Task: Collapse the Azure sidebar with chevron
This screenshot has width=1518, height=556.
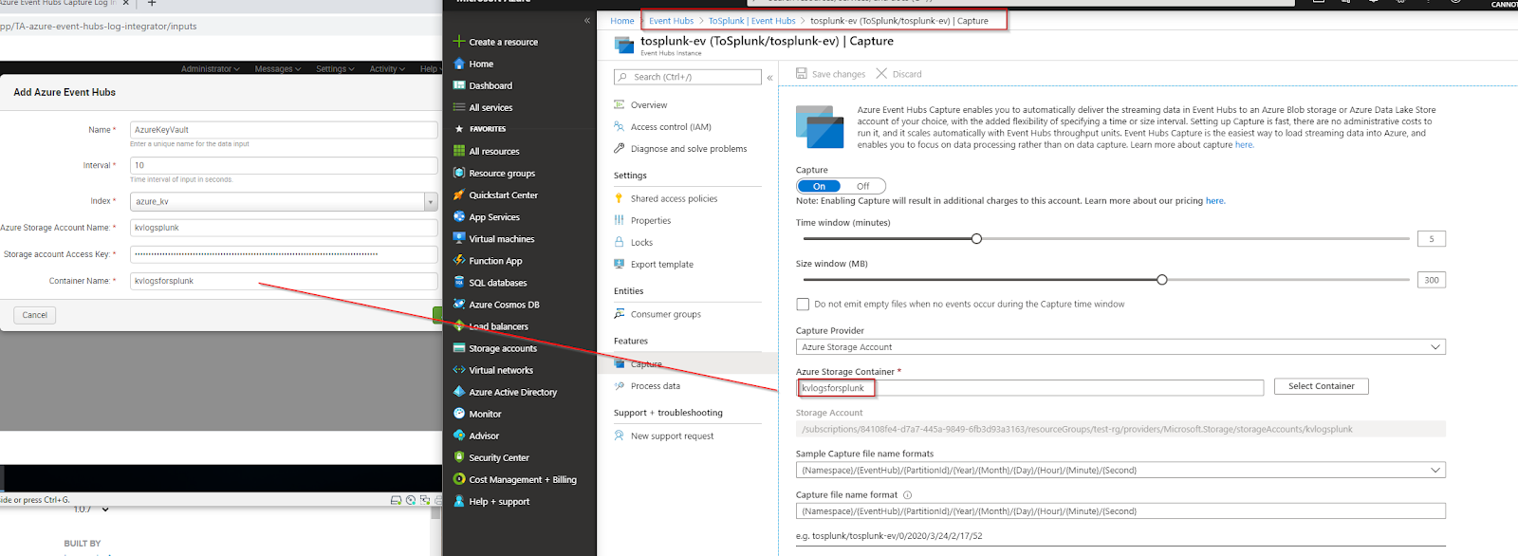Action: (587, 20)
